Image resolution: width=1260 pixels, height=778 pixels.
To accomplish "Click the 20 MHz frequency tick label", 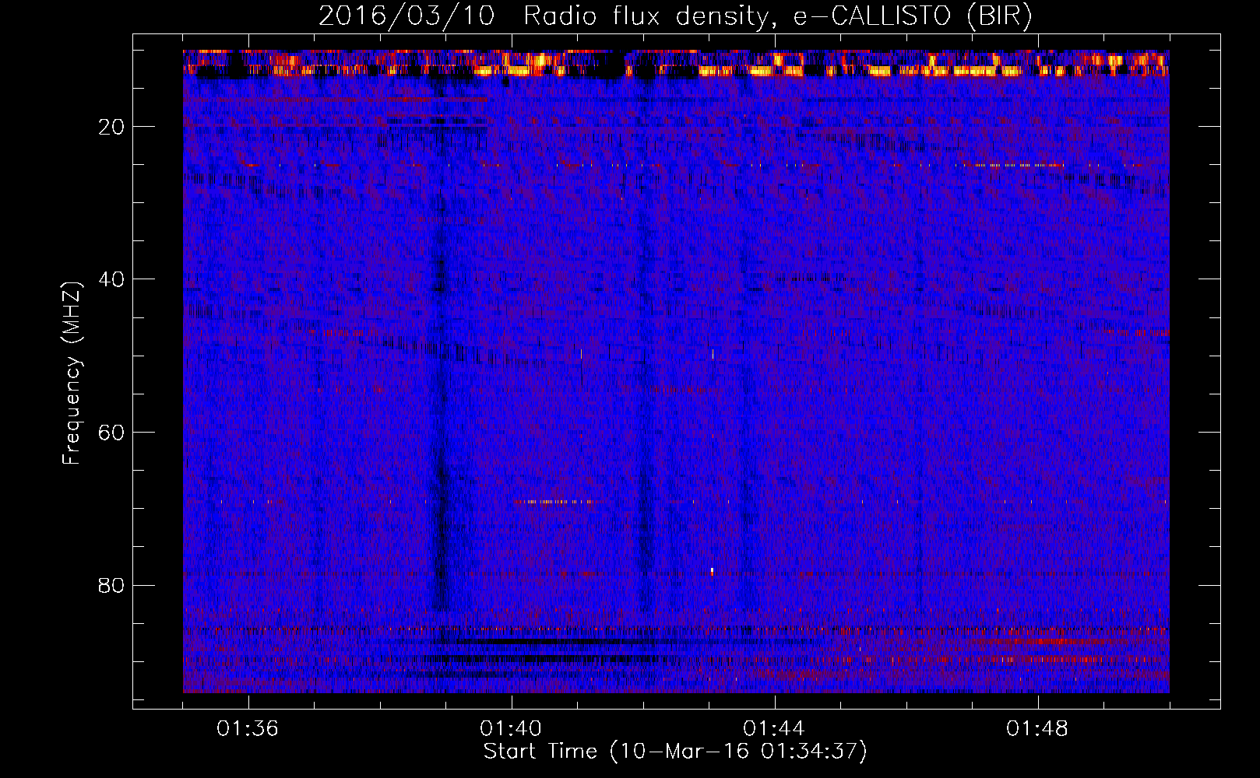I will tap(112, 127).
